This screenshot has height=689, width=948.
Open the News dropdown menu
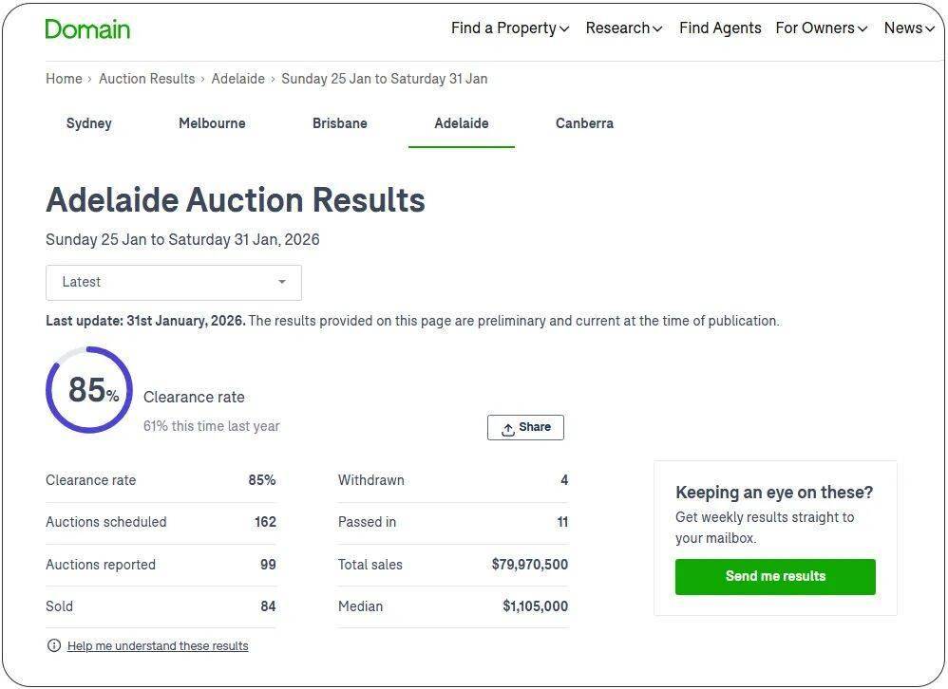[909, 28]
